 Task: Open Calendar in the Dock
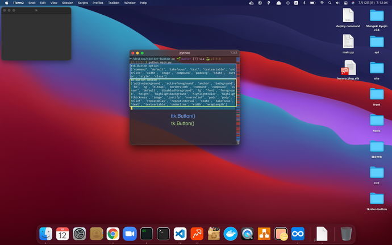62,234
